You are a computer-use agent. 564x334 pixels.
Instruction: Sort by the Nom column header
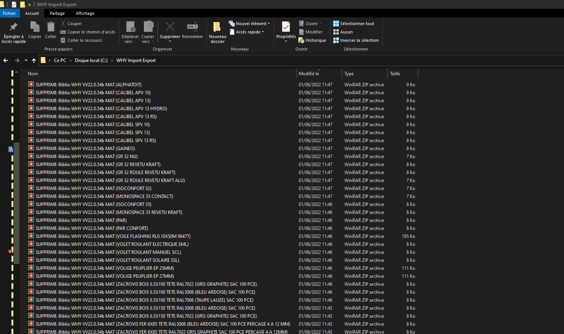(x=158, y=74)
